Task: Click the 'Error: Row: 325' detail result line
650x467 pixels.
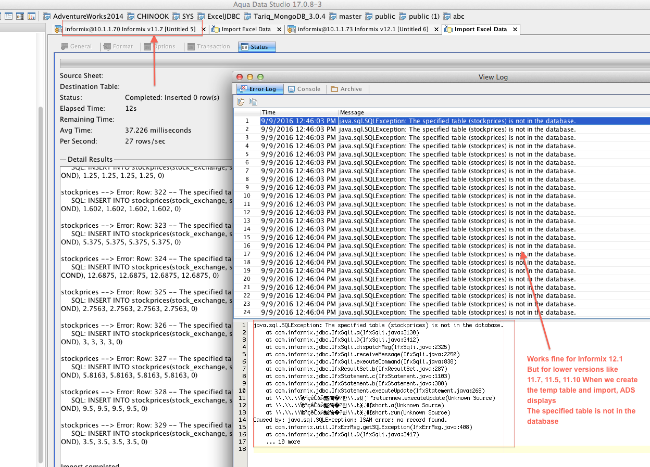Action: 146,292
